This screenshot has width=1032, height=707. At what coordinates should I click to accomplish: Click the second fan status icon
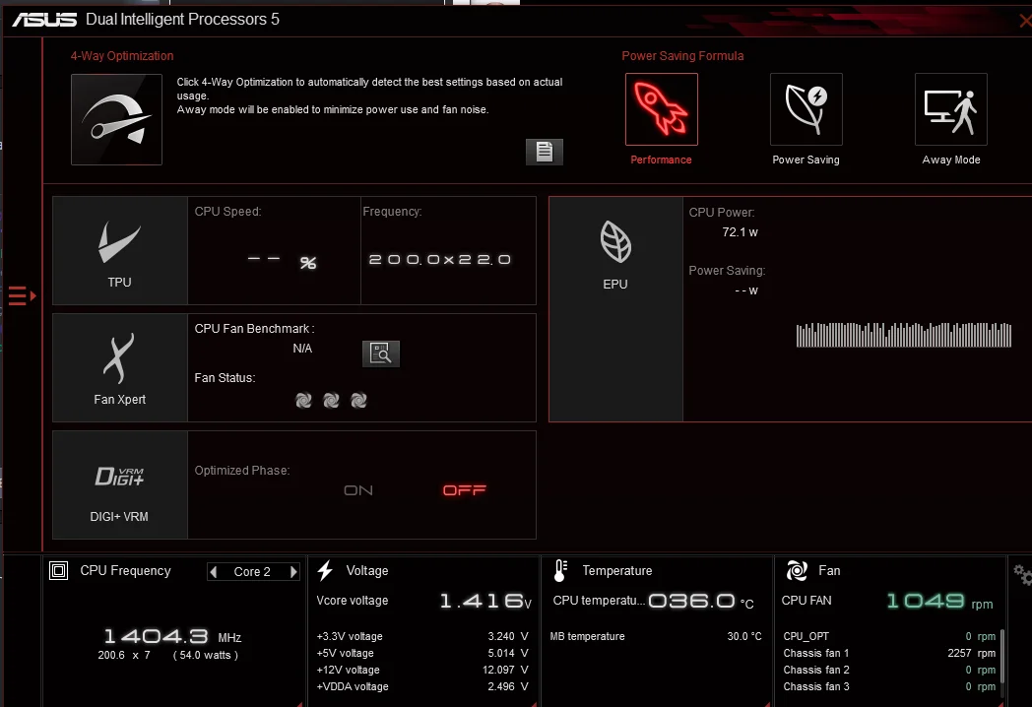(331, 400)
